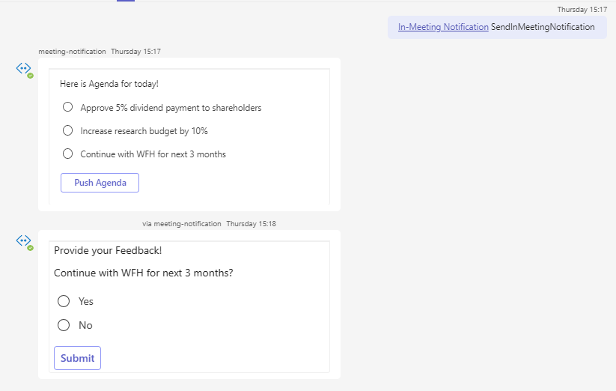Submit the feedback card
616x391 pixels.
(x=77, y=358)
